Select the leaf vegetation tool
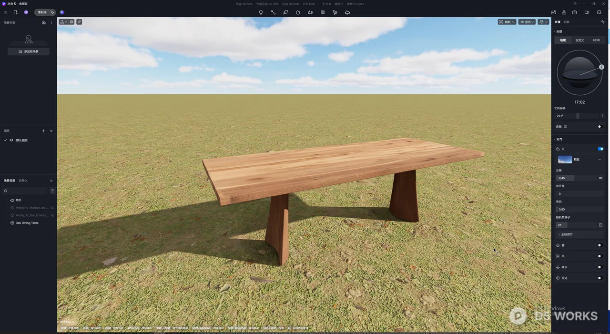Viewport: 610px width, 334px height. [x=285, y=12]
